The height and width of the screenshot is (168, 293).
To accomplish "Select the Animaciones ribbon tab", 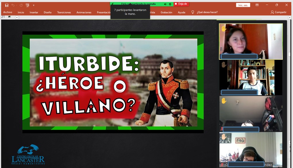I will point(84,12).
